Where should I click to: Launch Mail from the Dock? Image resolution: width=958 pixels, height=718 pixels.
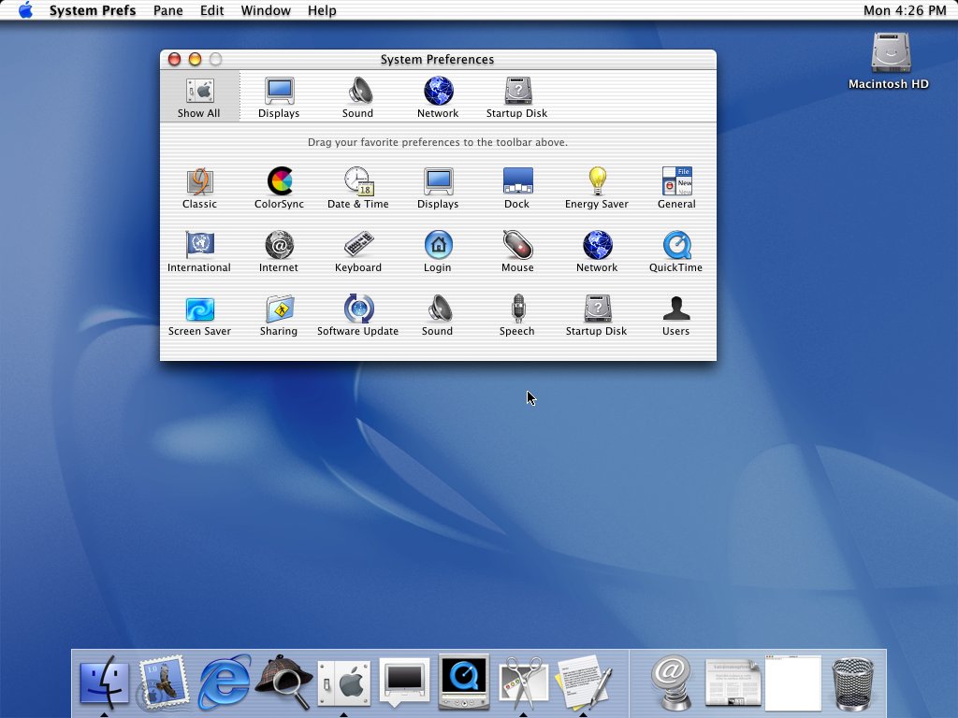click(x=163, y=683)
